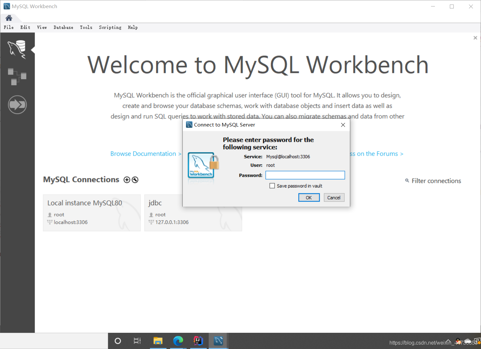Click the MySQL Connections heading
481x349 pixels.
tap(81, 180)
